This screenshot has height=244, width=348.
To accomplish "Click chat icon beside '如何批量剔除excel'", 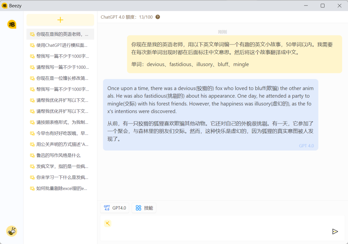I will coord(32,188).
